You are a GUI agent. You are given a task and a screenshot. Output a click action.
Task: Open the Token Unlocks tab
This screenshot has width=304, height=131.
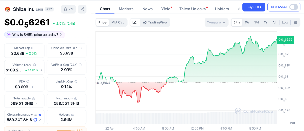tap(192, 9)
